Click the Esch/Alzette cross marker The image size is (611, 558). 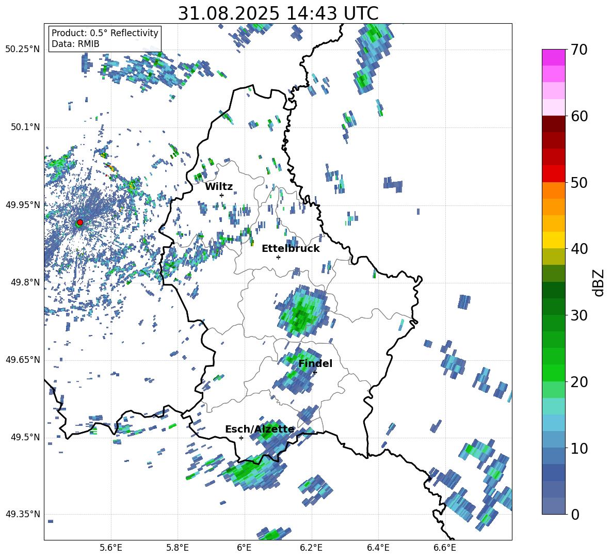pyautogui.click(x=241, y=438)
